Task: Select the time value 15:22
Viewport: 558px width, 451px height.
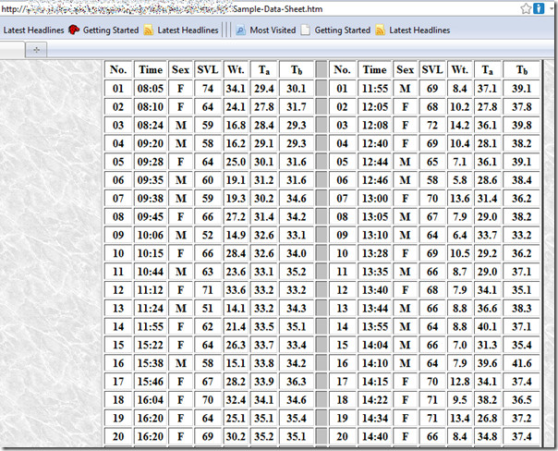Action: [151, 345]
